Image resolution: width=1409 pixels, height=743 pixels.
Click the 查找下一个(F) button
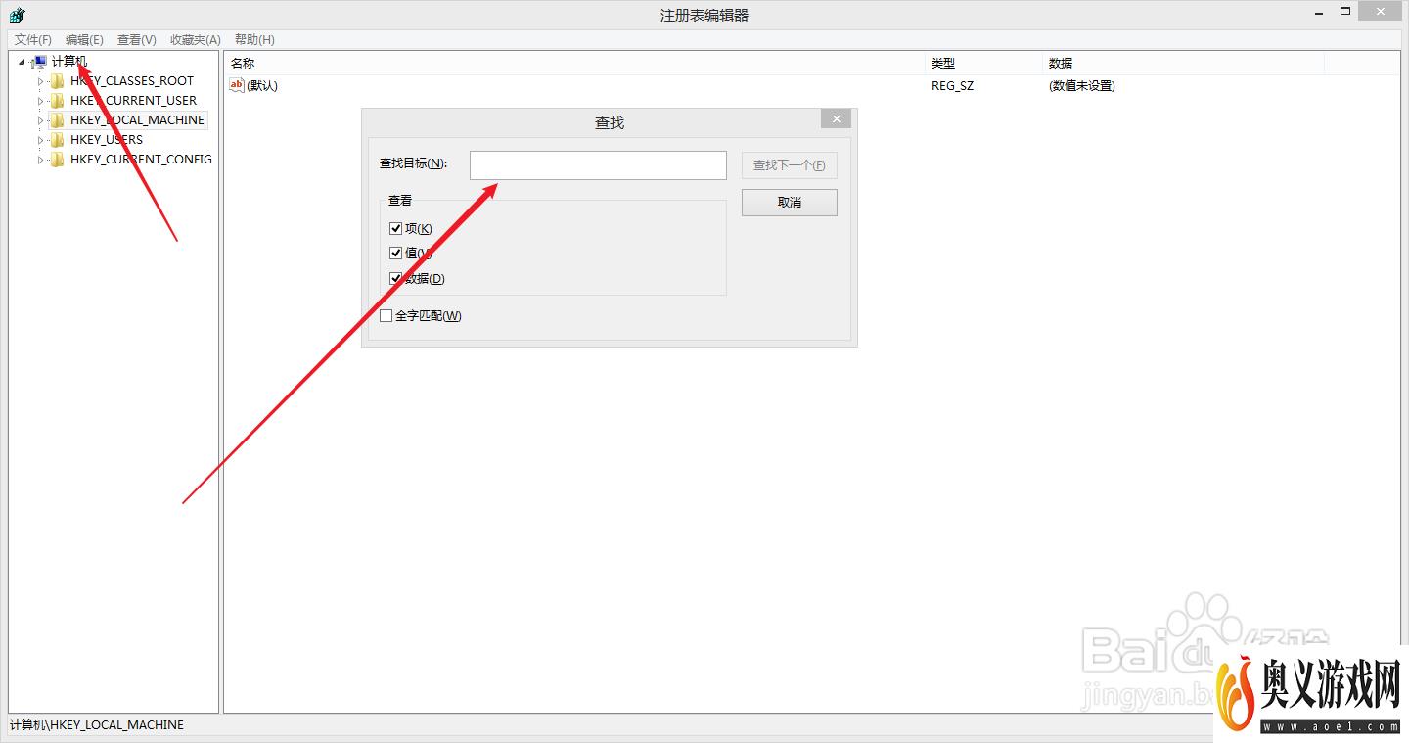click(789, 165)
